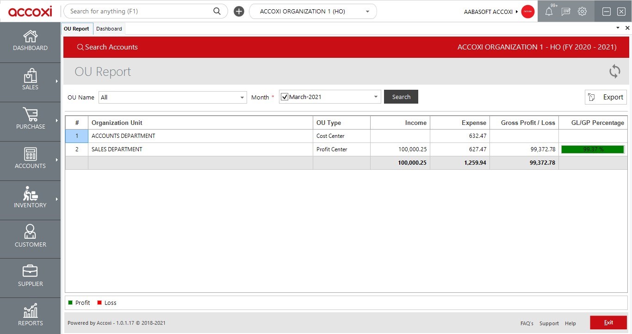
Task: Navigate to Reports via sidebar icon
Action: (x=30, y=315)
